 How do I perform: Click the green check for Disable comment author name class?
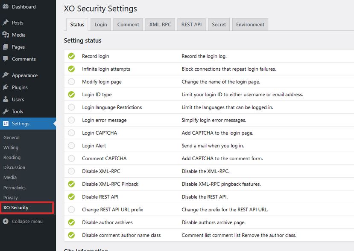coord(71,235)
